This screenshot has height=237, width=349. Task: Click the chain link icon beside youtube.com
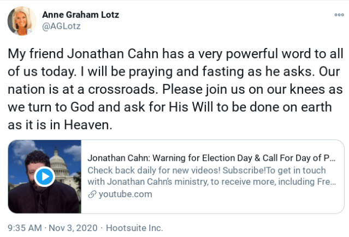[92, 194]
